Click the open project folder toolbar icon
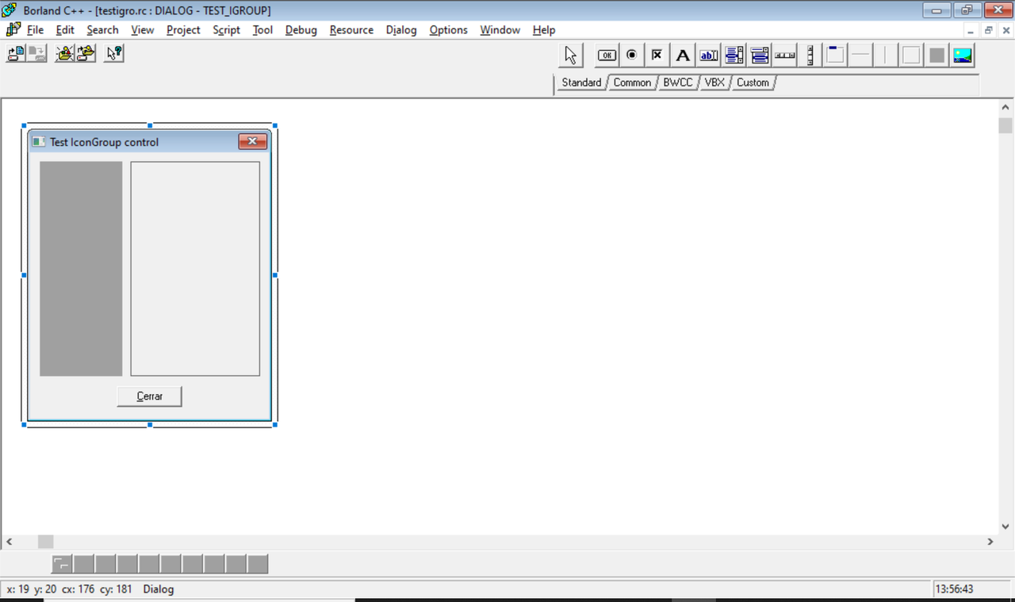Image resolution: width=1015 pixels, height=602 pixels. 65,53
